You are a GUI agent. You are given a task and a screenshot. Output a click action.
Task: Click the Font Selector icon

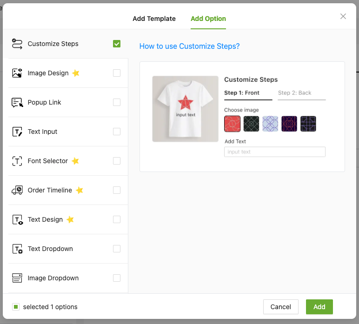coord(17,161)
